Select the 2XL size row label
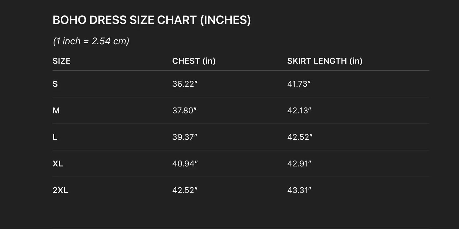 click(x=60, y=190)
